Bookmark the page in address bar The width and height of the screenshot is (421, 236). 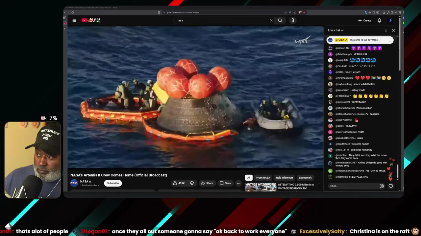pos(159,12)
